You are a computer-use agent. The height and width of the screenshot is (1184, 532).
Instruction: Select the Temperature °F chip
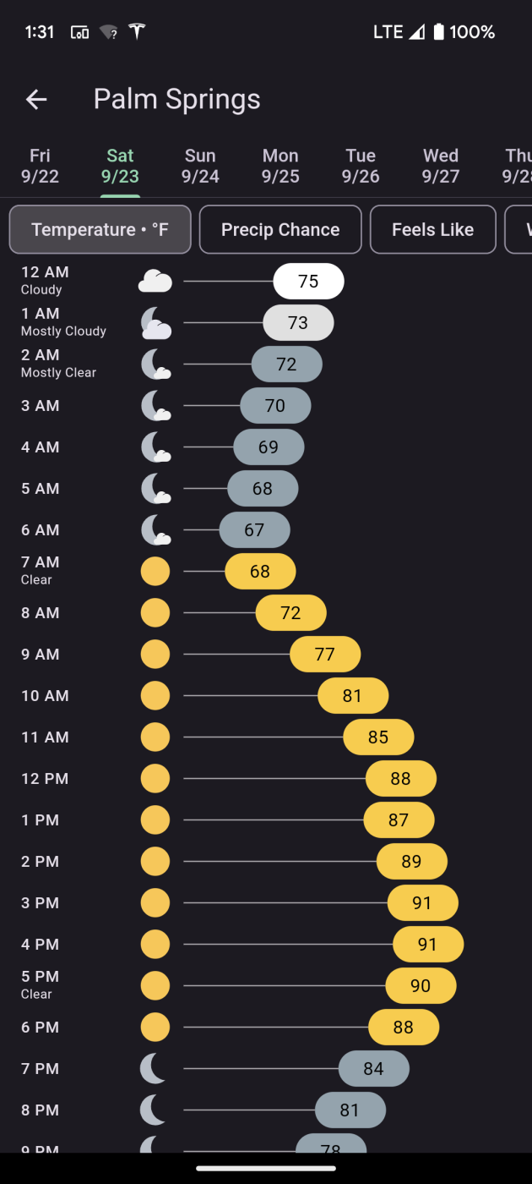tap(100, 230)
